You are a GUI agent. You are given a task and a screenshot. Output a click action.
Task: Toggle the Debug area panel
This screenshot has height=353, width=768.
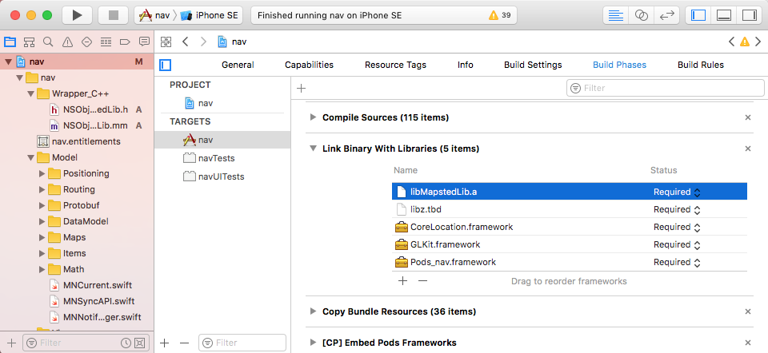click(x=723, y=15)
